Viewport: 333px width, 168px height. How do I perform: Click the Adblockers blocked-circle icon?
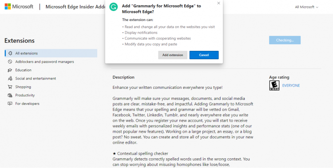coord(10,61)
